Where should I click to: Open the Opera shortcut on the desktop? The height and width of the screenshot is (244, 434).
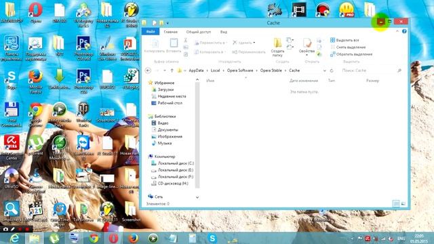pyautogui.click(x=35, y=12)
